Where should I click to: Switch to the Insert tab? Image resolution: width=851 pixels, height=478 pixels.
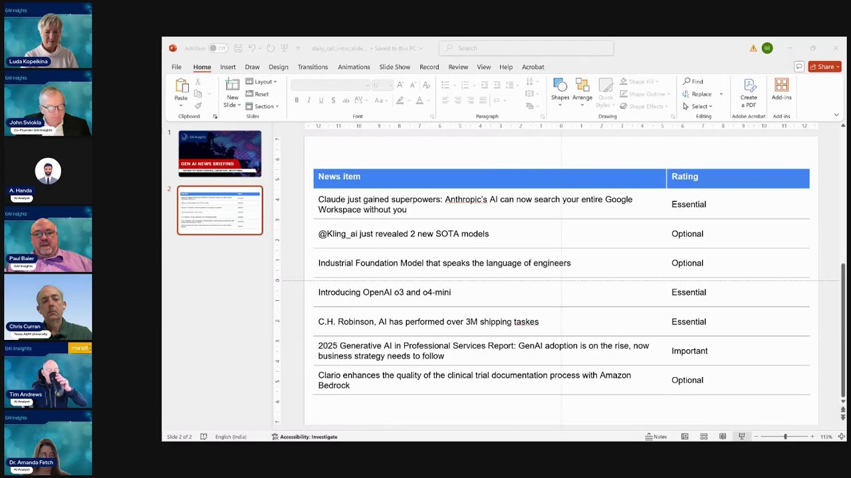(228, 67)
